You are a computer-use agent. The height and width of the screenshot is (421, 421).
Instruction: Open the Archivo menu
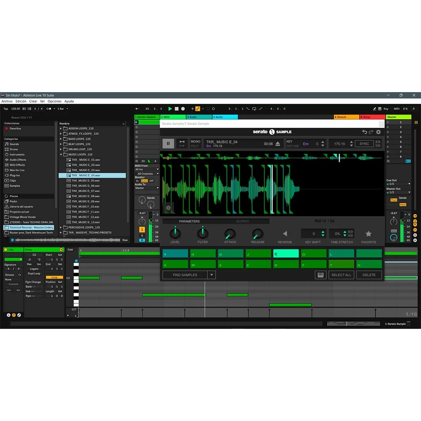7,101
